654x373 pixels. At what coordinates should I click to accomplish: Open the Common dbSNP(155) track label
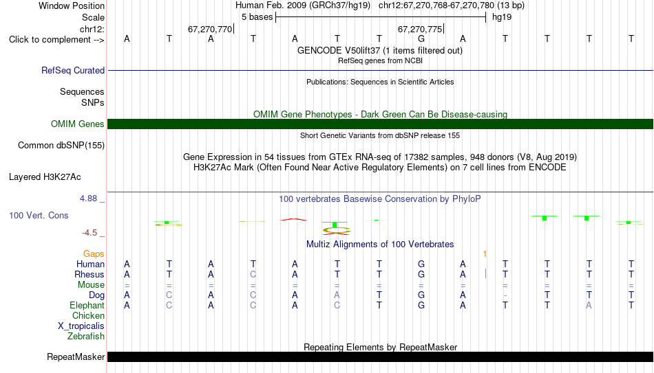click(61, 146)
